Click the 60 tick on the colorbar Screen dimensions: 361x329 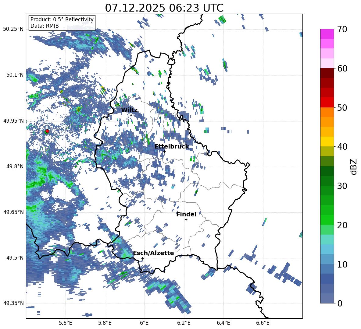click(342, 68)
